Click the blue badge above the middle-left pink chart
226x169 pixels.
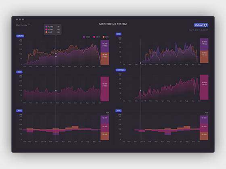[19, 72]
